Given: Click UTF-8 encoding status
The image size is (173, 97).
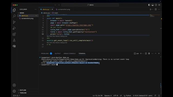Looking at the screenshot, I should pos(116,96).
